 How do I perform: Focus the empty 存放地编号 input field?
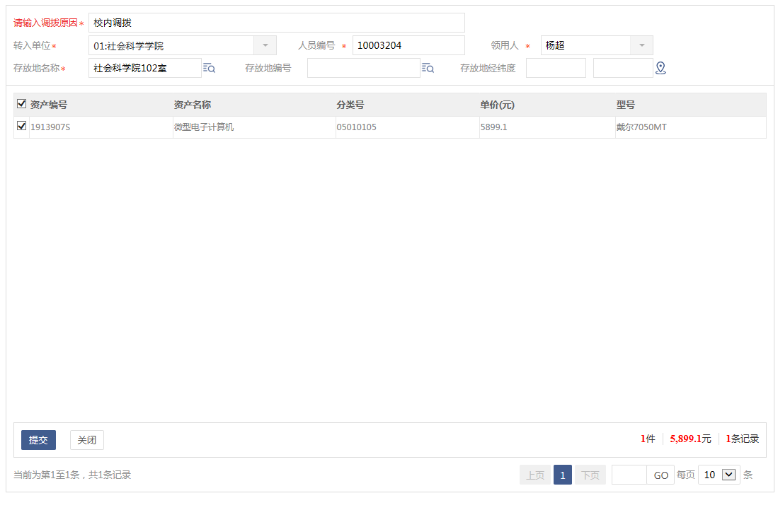point(364,68)
